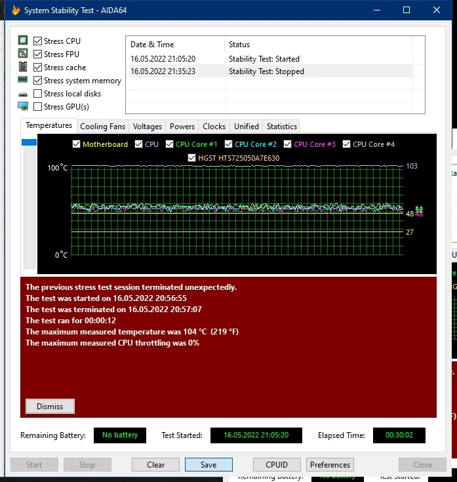Click the 16.05.2022 21:35:23 timestamp cell
Viewport: 457px width, 482px height.
click(x=163, y=71)
